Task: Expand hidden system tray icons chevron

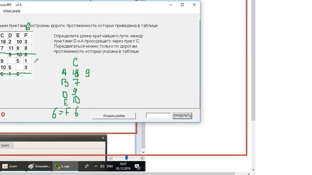Action: click(x=96, y=166)
